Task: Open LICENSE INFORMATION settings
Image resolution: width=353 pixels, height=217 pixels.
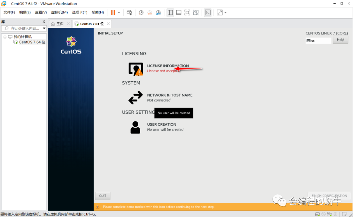Action: click(x=168, y=66)
